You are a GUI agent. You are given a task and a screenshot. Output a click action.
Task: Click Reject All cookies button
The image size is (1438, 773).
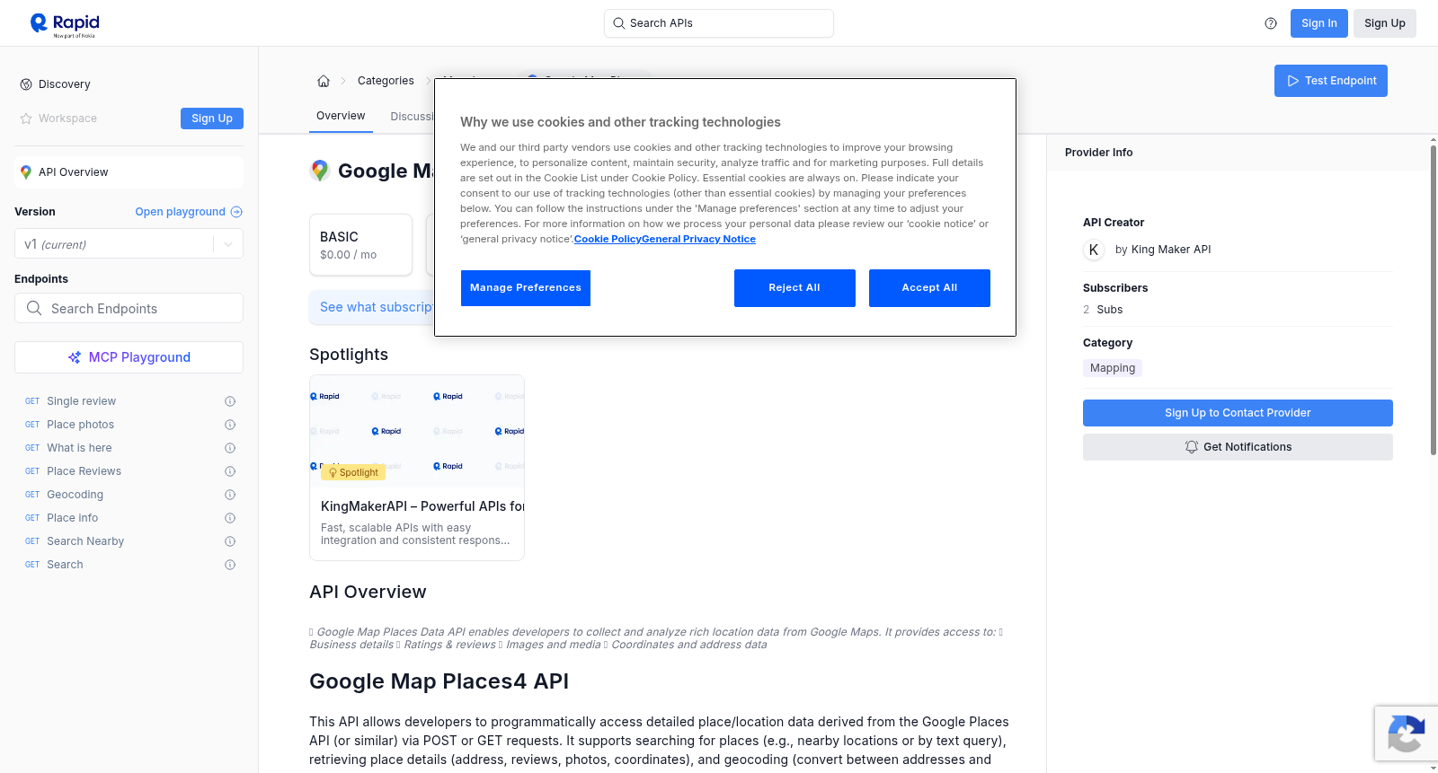tap(794, 288)
